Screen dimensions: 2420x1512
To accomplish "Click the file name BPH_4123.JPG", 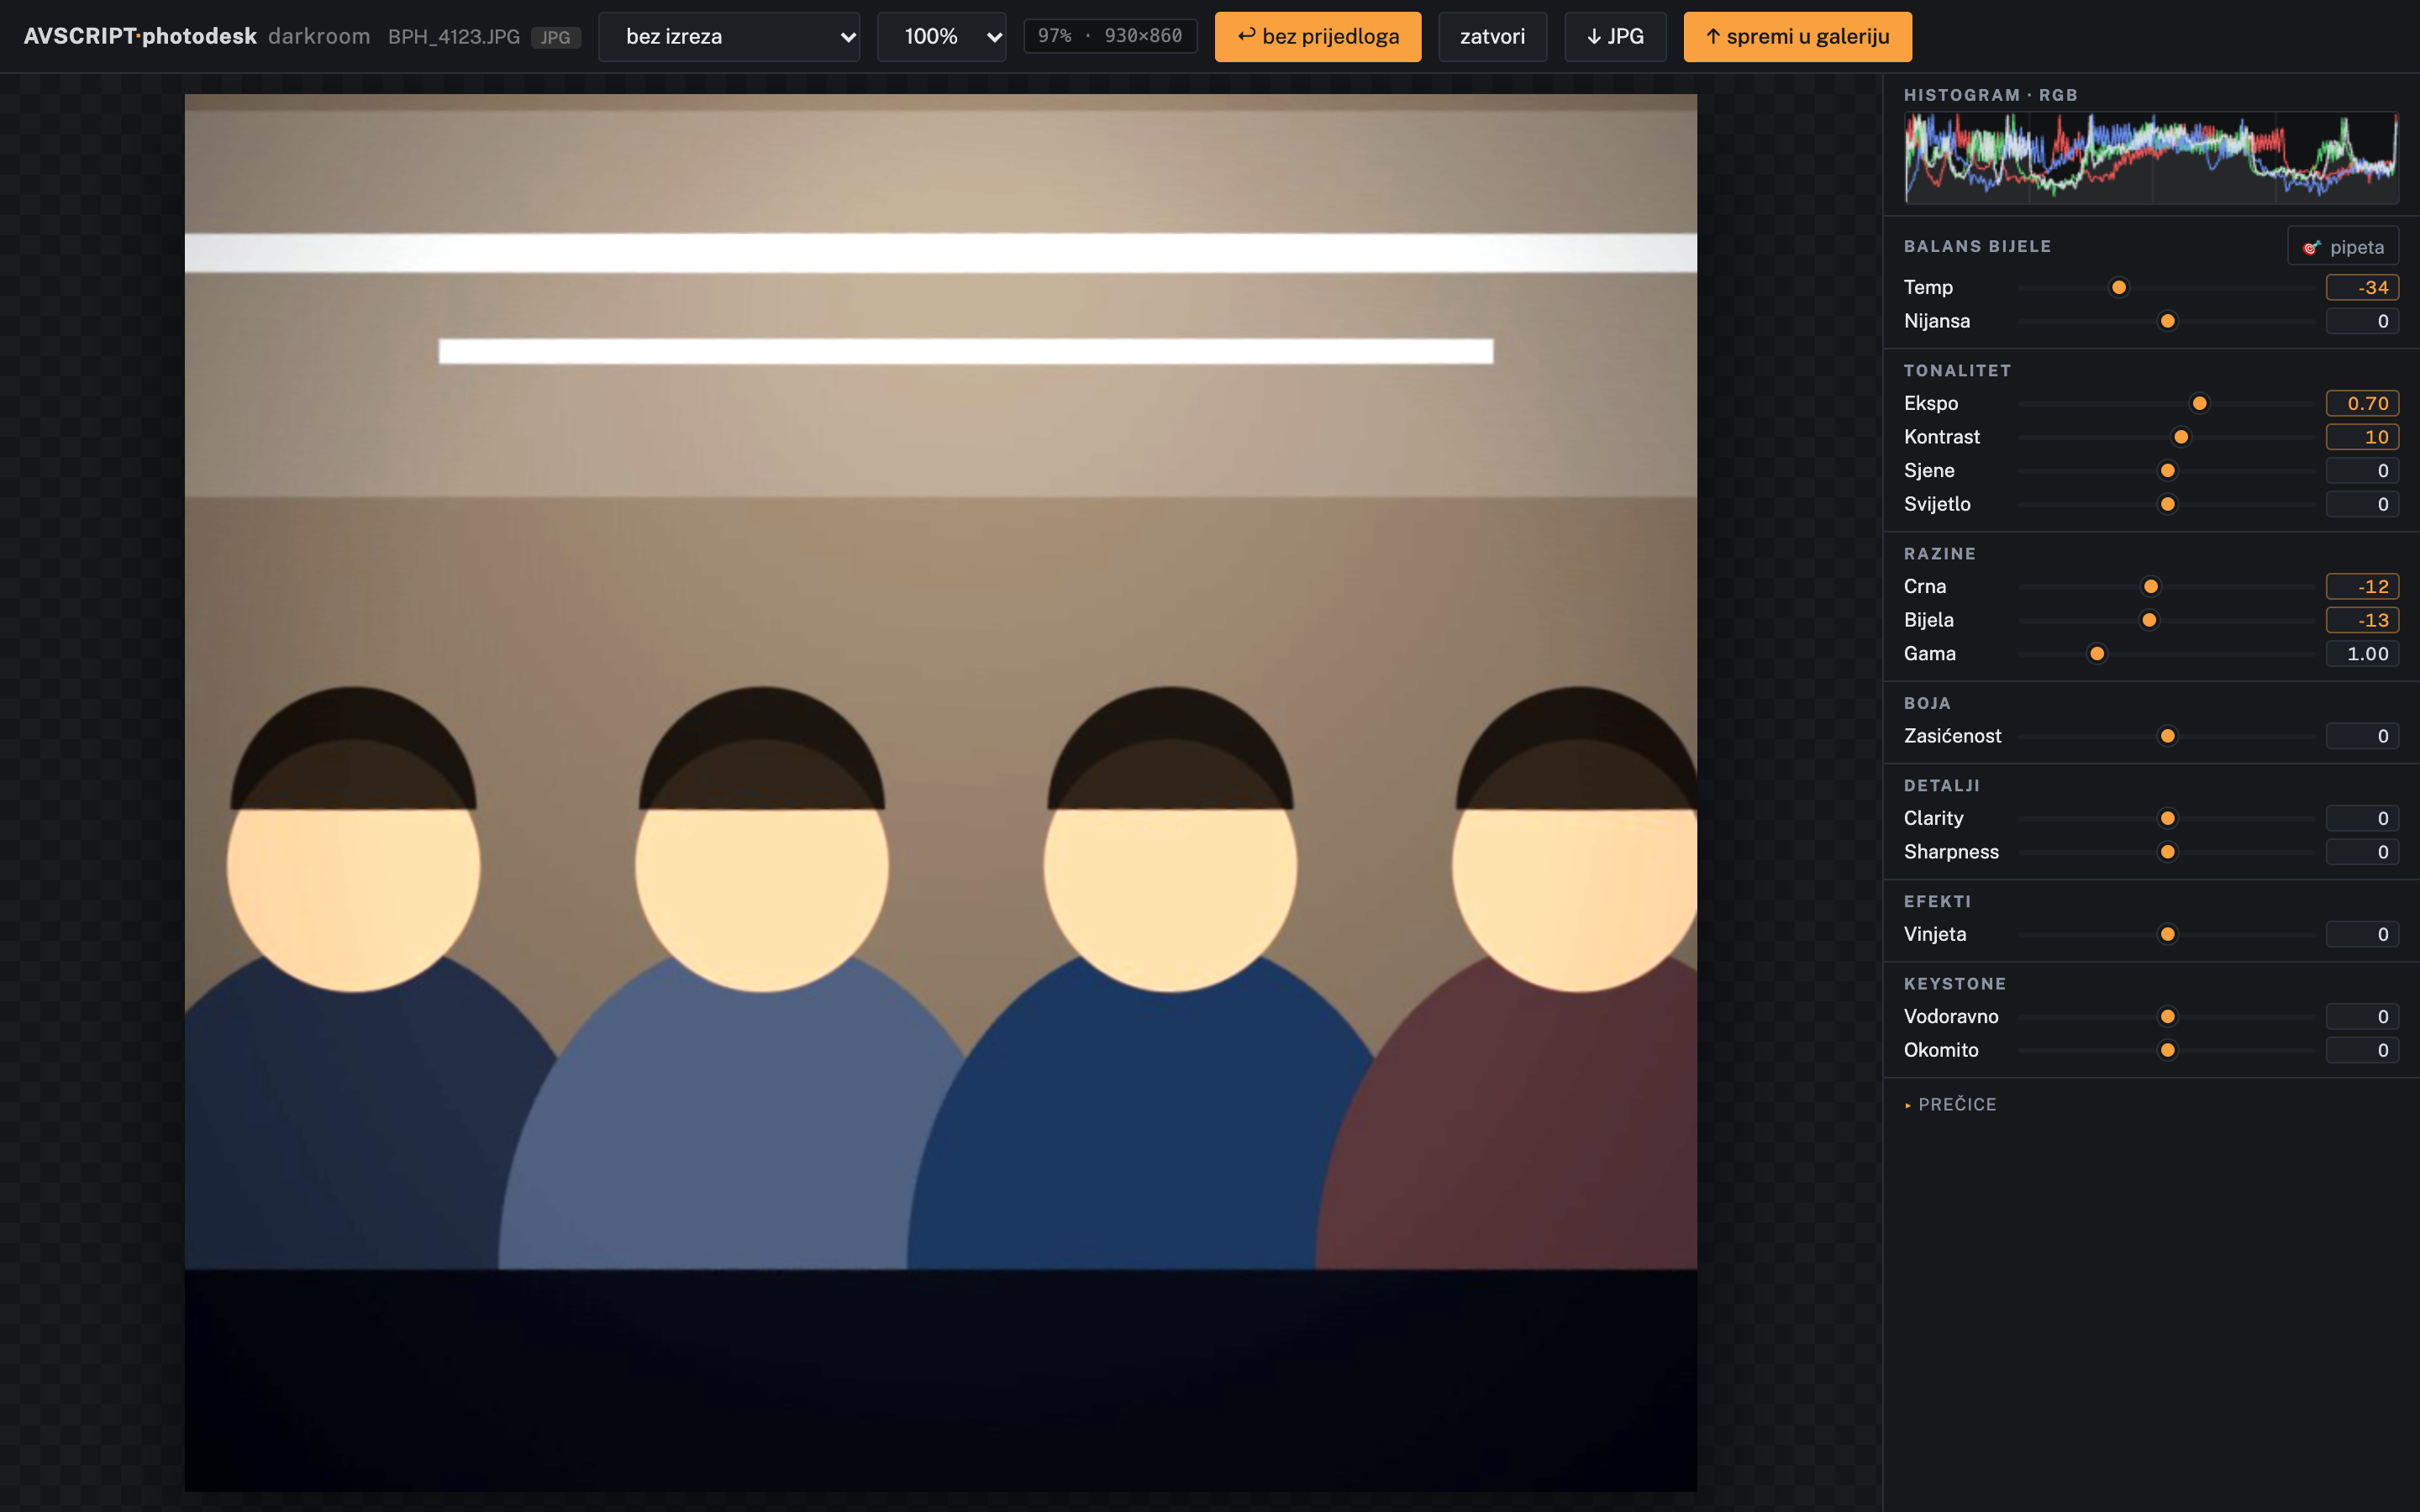I will 454,37.
